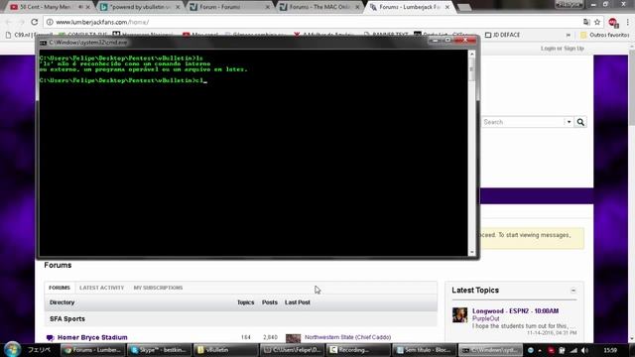Open Chrome's three-dot menu
The image size is (635, 357).
click(x=628, y=22)
